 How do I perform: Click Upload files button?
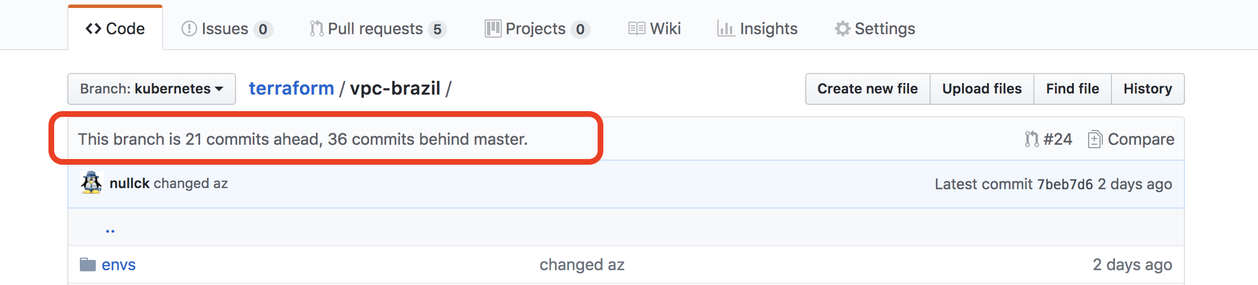click(982, 89)
